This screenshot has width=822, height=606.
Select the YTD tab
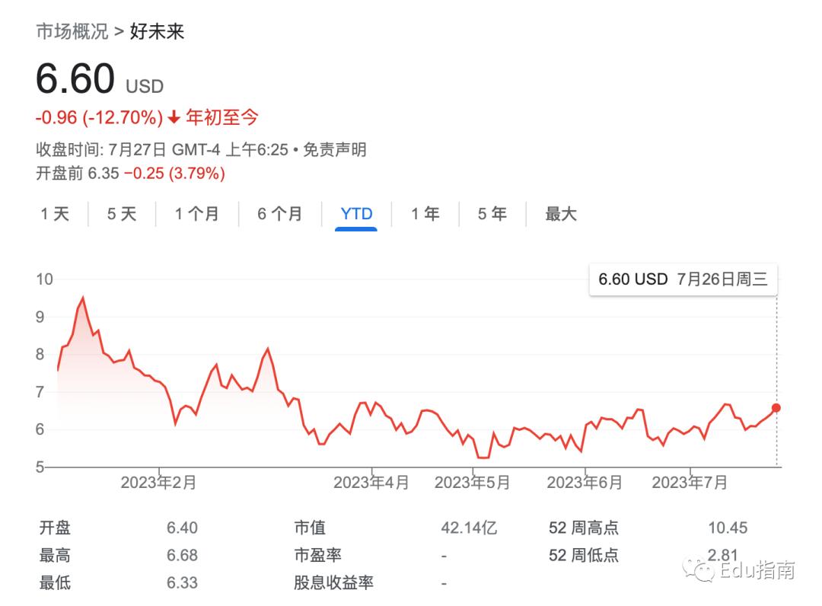pyautogui.click(x=356, y=214)
